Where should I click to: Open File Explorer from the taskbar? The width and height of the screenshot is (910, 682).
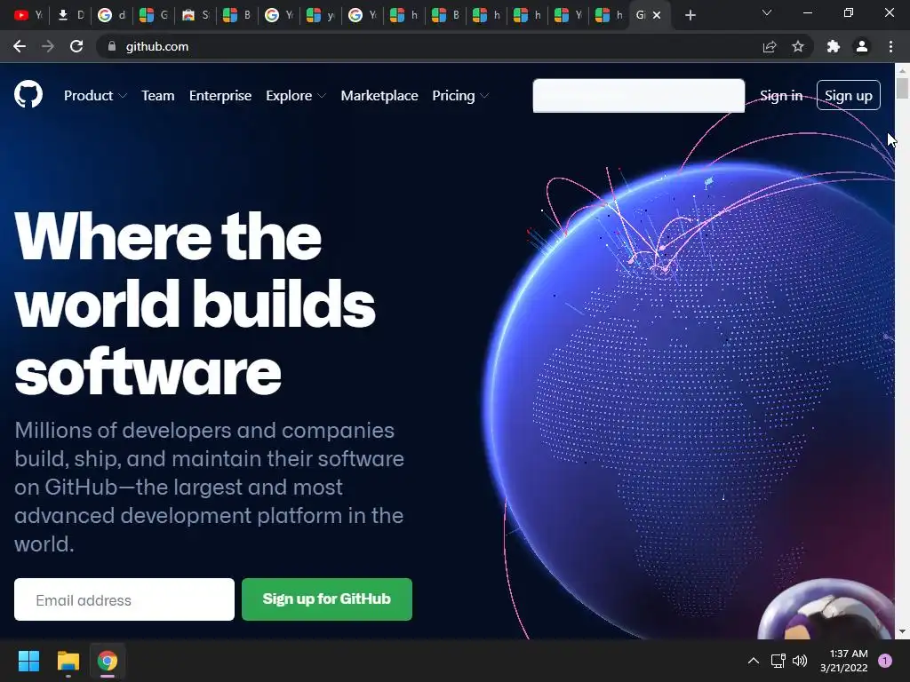click(x=68, y=661)
